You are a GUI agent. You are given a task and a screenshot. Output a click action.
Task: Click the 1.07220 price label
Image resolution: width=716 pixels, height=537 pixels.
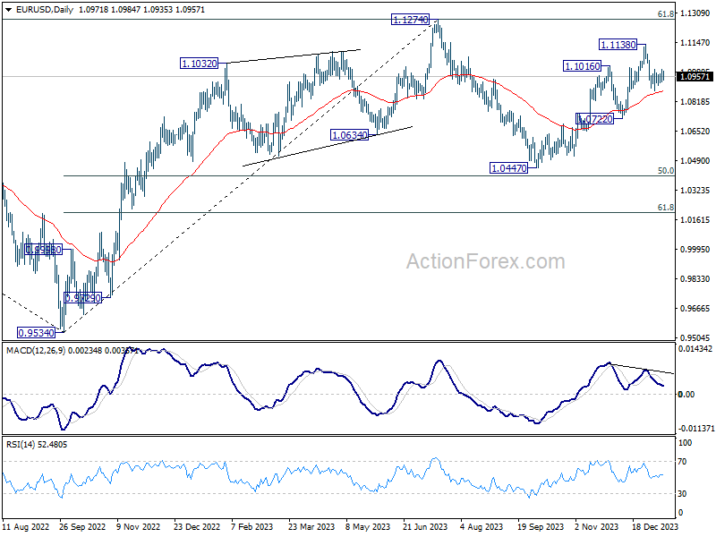click(x=595, y=119)
